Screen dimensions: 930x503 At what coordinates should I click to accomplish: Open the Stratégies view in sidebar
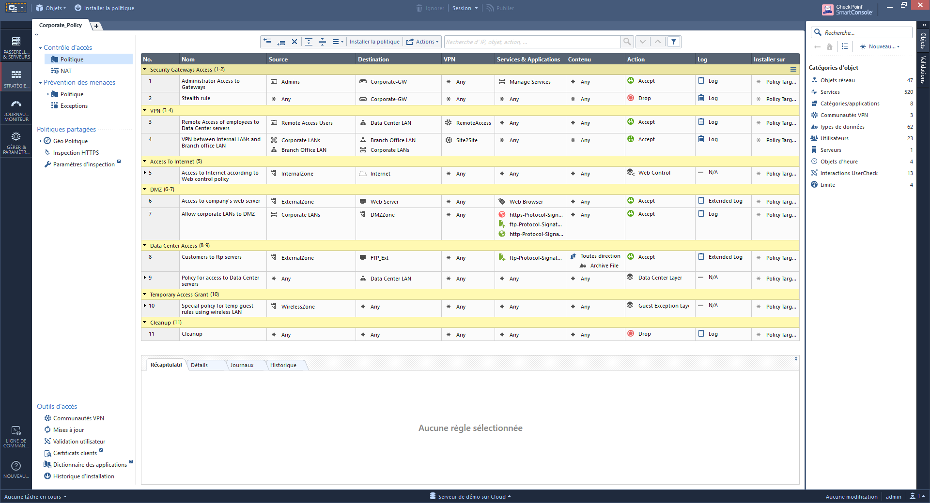tap(16, 79)
